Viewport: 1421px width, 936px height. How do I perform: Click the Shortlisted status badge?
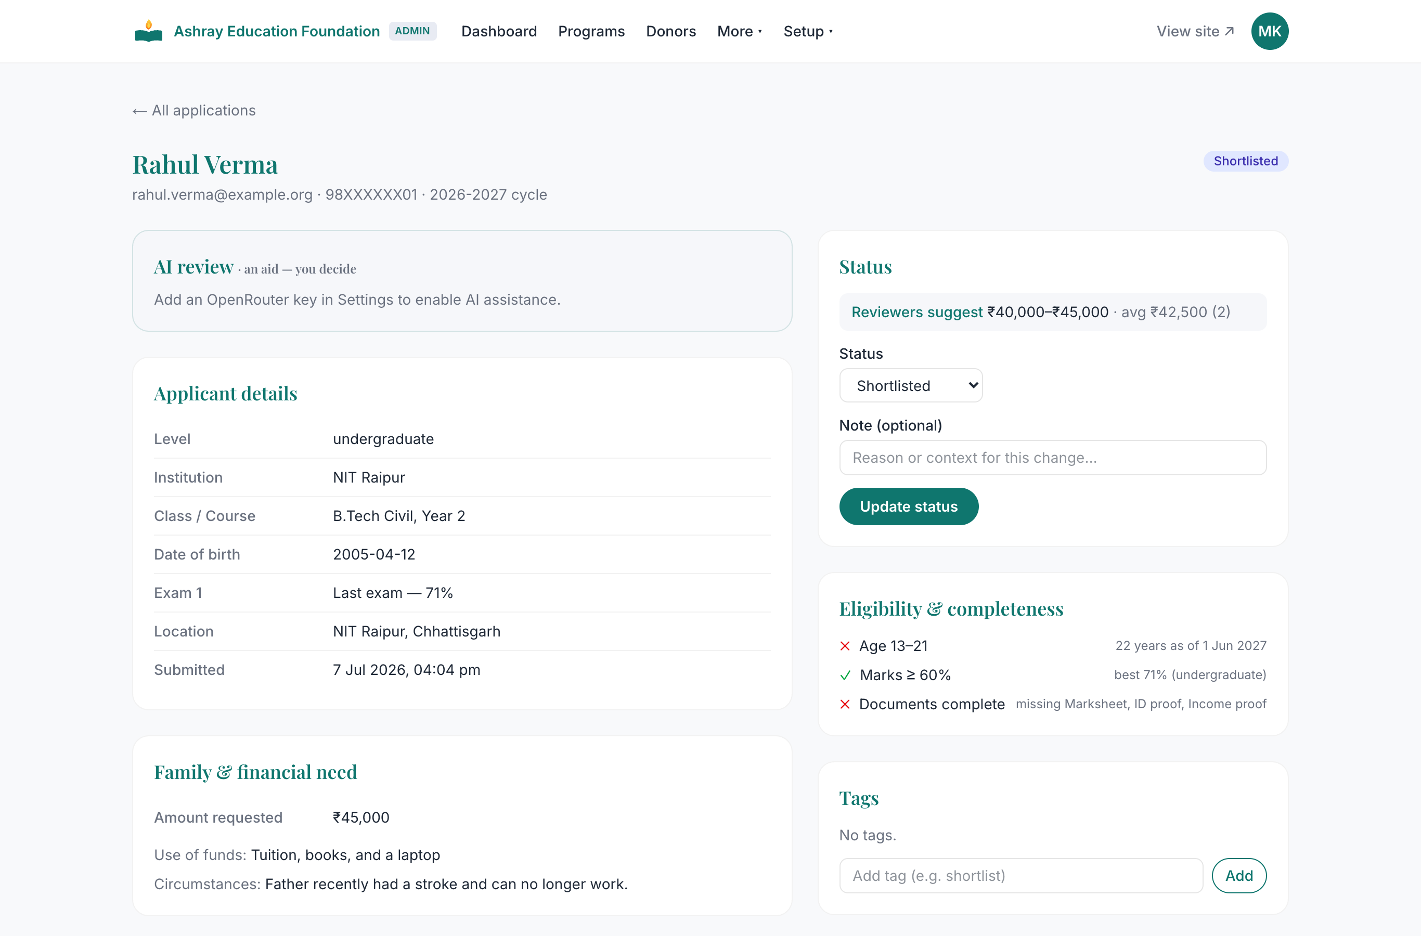(x=1246, y=161)
